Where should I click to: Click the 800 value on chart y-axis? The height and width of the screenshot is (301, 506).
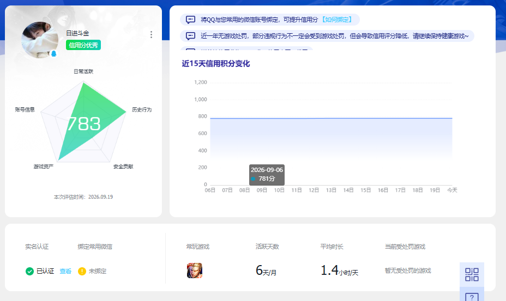203,116
